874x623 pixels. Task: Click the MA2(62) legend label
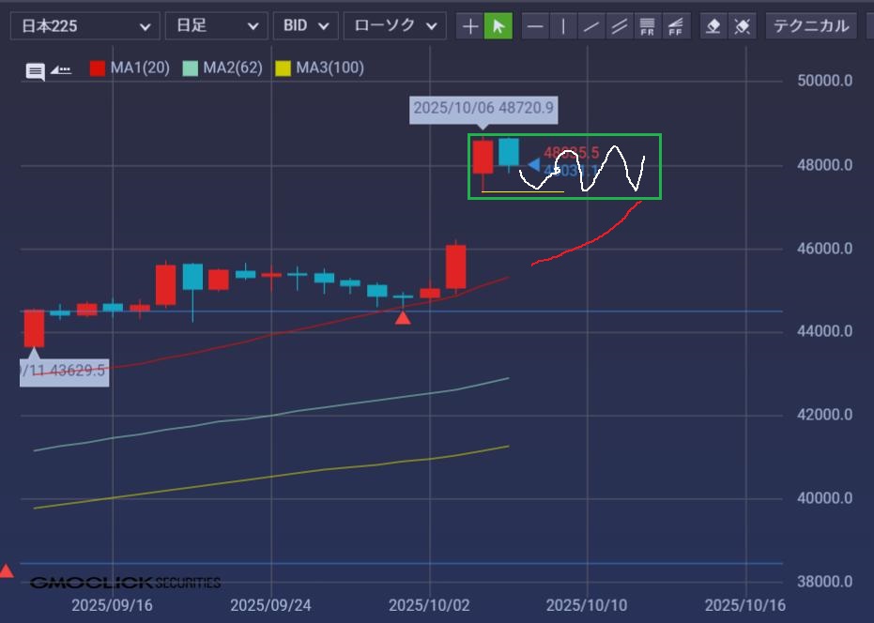click(232, 68)
